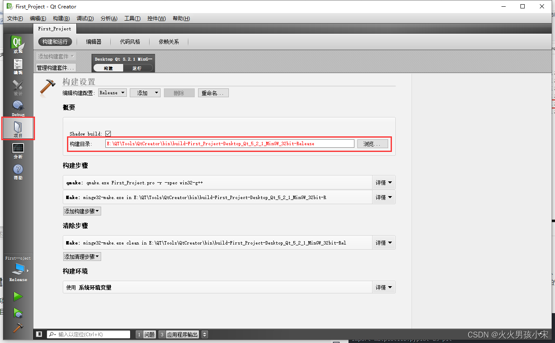This screenshot has width=555, height=343.
Task: Click the Rename configuration button
Action: 213,93
